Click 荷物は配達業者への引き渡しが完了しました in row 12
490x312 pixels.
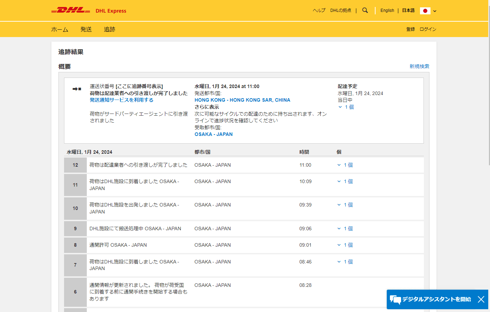coord(138,165)
